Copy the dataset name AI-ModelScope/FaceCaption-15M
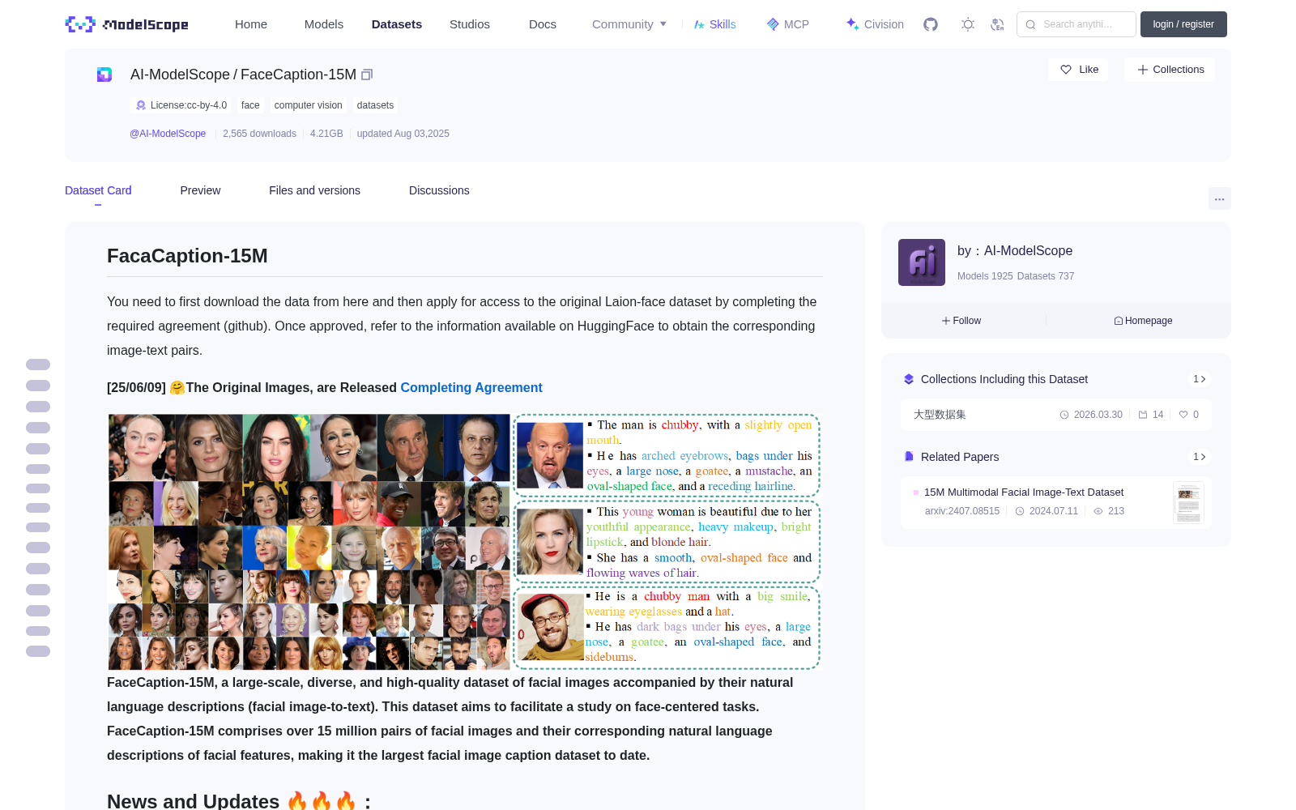This screenshot has height=810, width=1296. (x=367, y=75)
